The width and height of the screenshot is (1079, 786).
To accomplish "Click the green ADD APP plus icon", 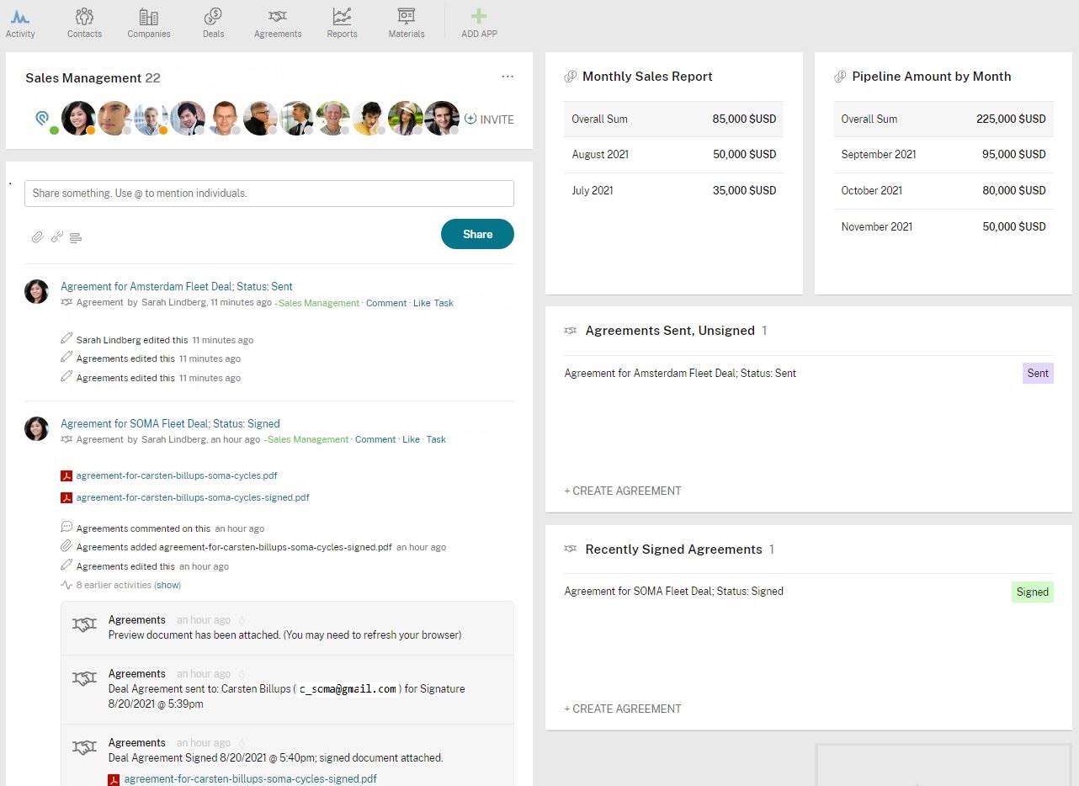I will coord(479,17).
